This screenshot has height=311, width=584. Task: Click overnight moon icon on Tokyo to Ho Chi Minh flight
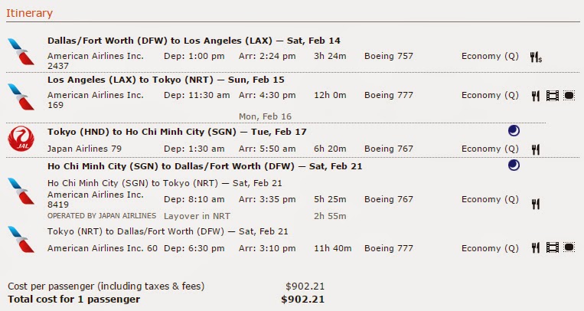(x=514, y=131)
